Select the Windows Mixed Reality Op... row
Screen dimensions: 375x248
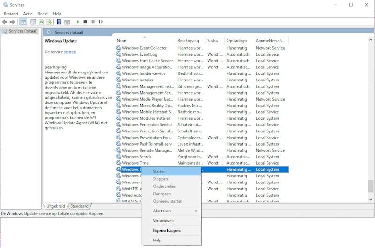pos(202,105)
